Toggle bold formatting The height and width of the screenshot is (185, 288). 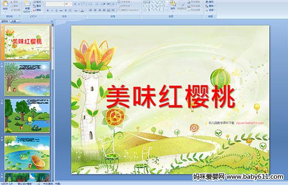[x=48, y=11]
